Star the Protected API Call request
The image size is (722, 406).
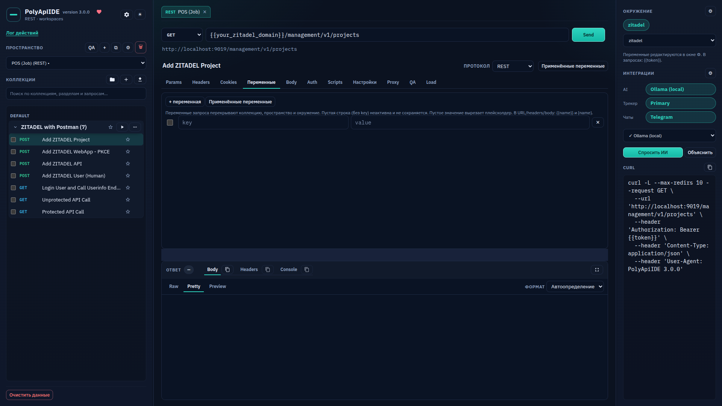pyautogui.click(x=128, y=212)
